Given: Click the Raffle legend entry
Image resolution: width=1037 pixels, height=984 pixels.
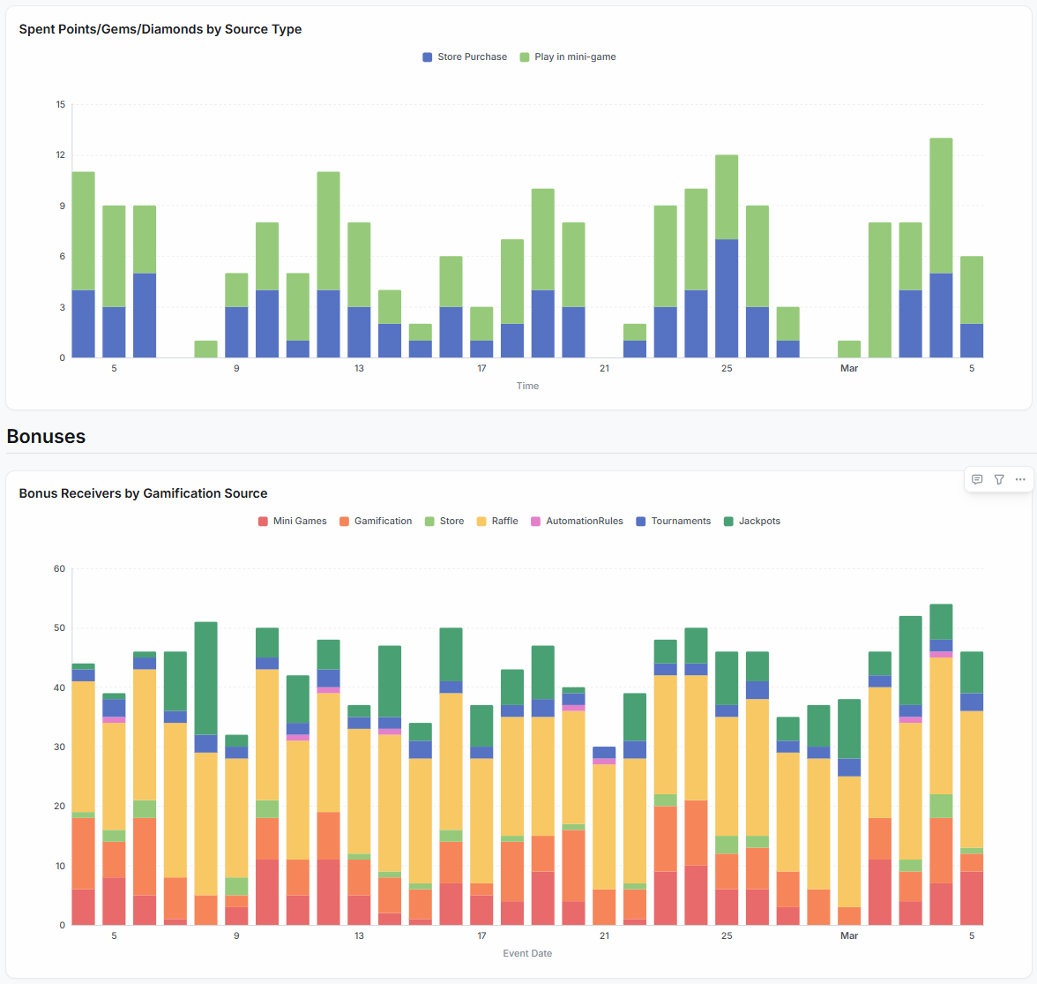Looking at the screenshot, I should pyautogui.click(x=497, y=521).
